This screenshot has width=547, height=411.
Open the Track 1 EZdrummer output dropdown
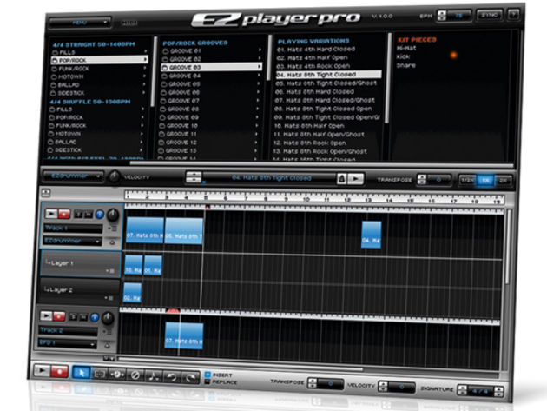click(x=73, y=241)
